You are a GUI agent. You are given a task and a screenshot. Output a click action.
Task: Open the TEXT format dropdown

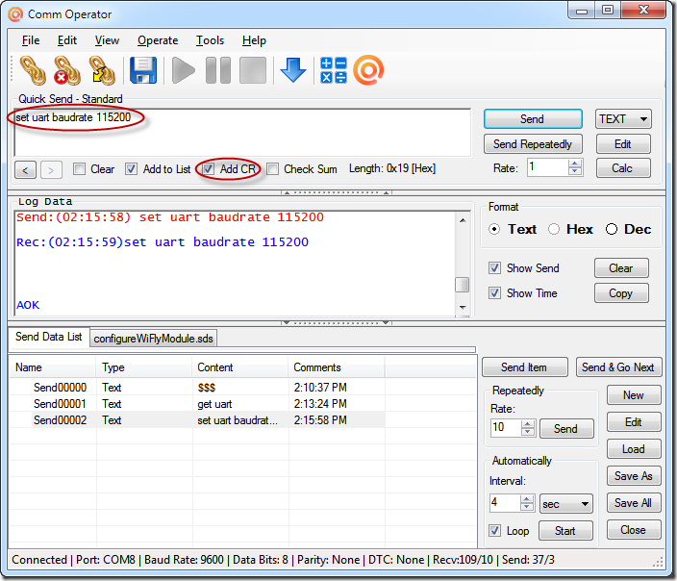pyautogui.click(x=623, y=118)
